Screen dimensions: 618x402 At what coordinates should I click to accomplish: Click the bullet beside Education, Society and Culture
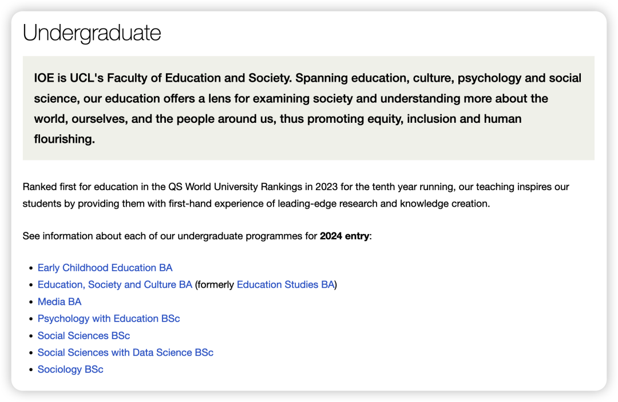[x=31, y=285]
